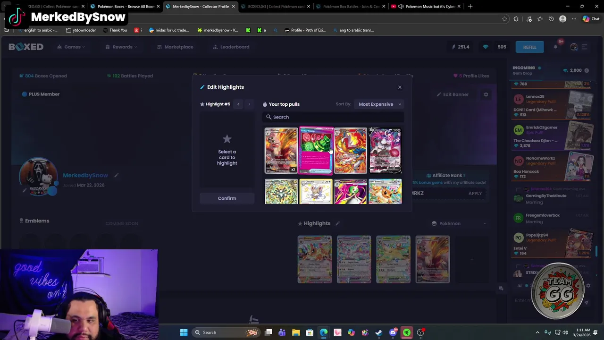This screenshot has width=604, height=340.
Task: Go to previous highlight slot arrow
Action: point(238,104)
